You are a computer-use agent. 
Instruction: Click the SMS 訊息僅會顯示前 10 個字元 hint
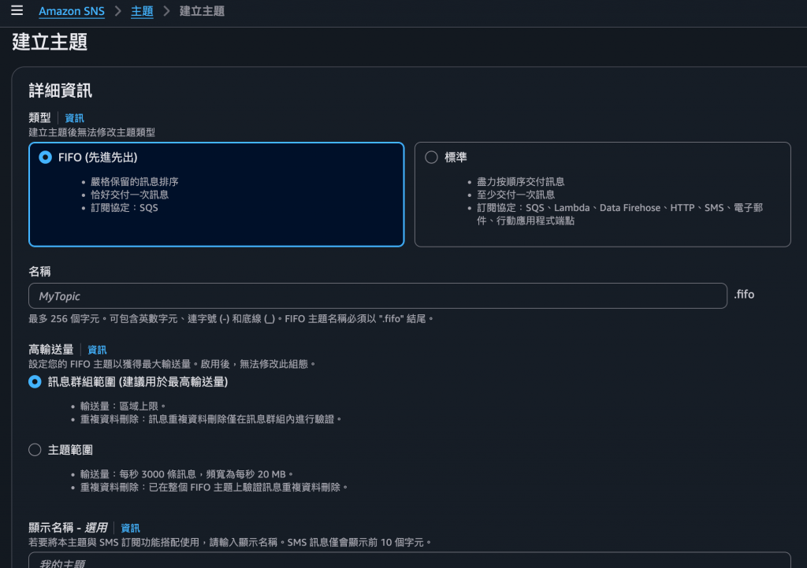coord(359,542)
